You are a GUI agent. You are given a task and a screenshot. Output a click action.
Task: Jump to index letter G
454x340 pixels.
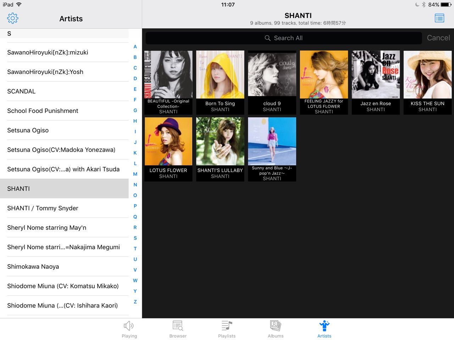(135, 110)
